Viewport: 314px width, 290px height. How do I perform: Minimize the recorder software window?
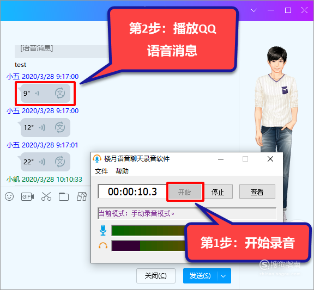[x=221, y=159]
